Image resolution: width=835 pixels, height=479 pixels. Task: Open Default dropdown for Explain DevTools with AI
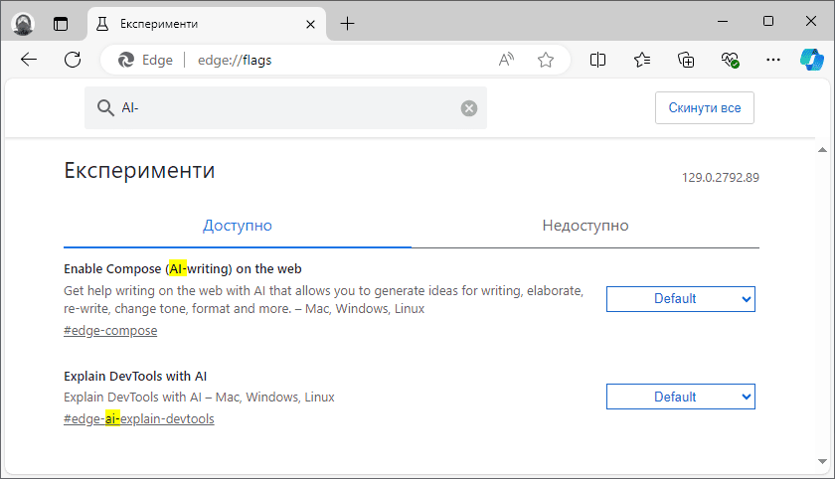click(681, 398)
